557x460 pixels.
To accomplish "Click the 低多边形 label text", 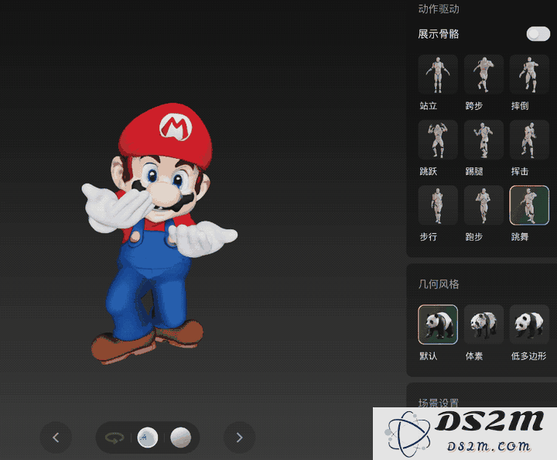I will pyautogui.click(x=528, y=356).
